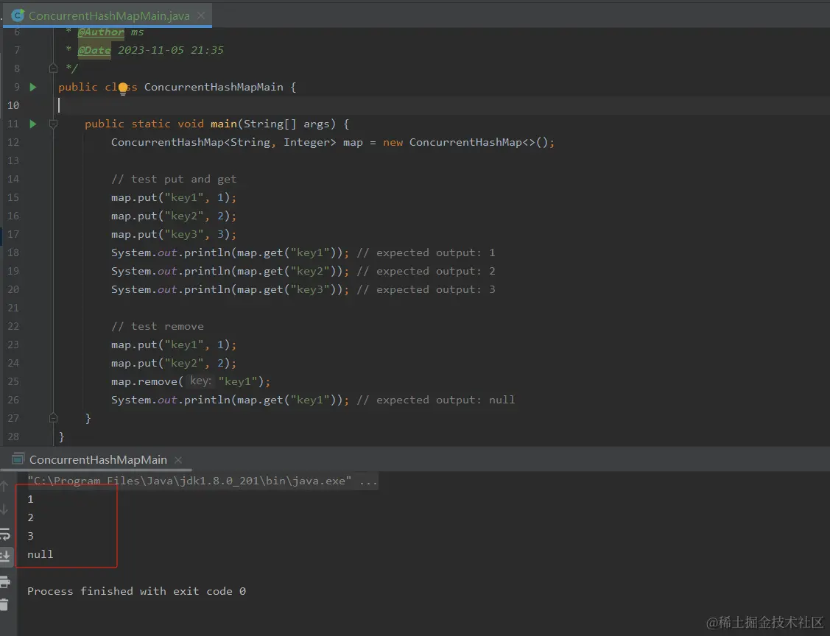Screen dimensions: 830x636
Task: Click the '// test put and get' comment
Action: (x=174, y=180)
